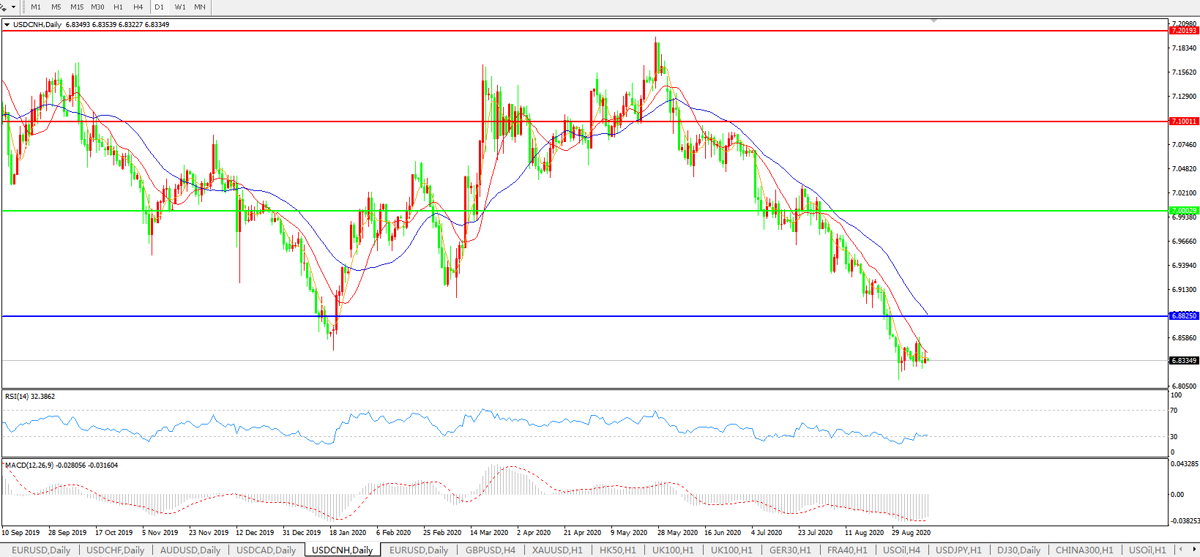
Task: Select the H4 timeframe button
Action: [138, 7]
